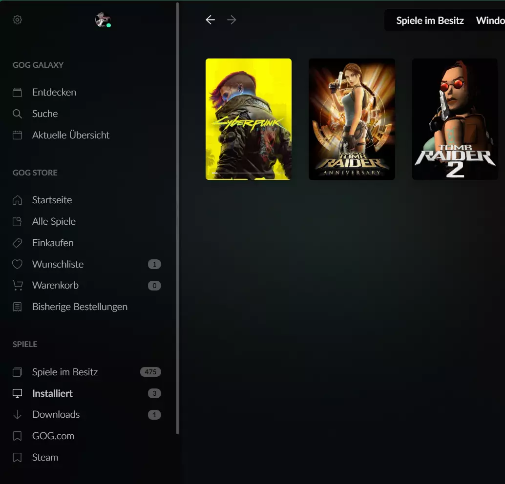This screenshot has width=505, height=484.
Task: Go to the store Startseite
Action: pyautogui.click(x=52, y=200)
